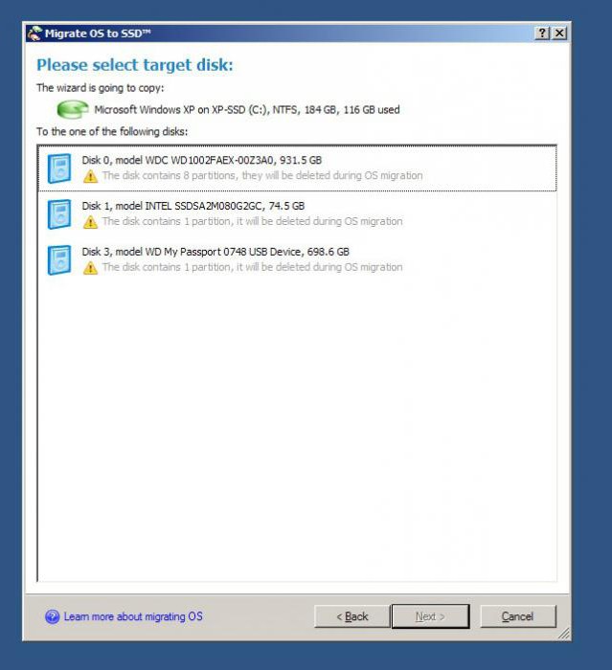This screenshot has width=612, height=670.
Task: Click the Disk 1 partition deletion warning text
Action: [252, 221]
